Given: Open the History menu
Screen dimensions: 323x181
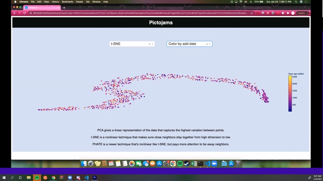Looking at the screenshot, I should (55, 2).
